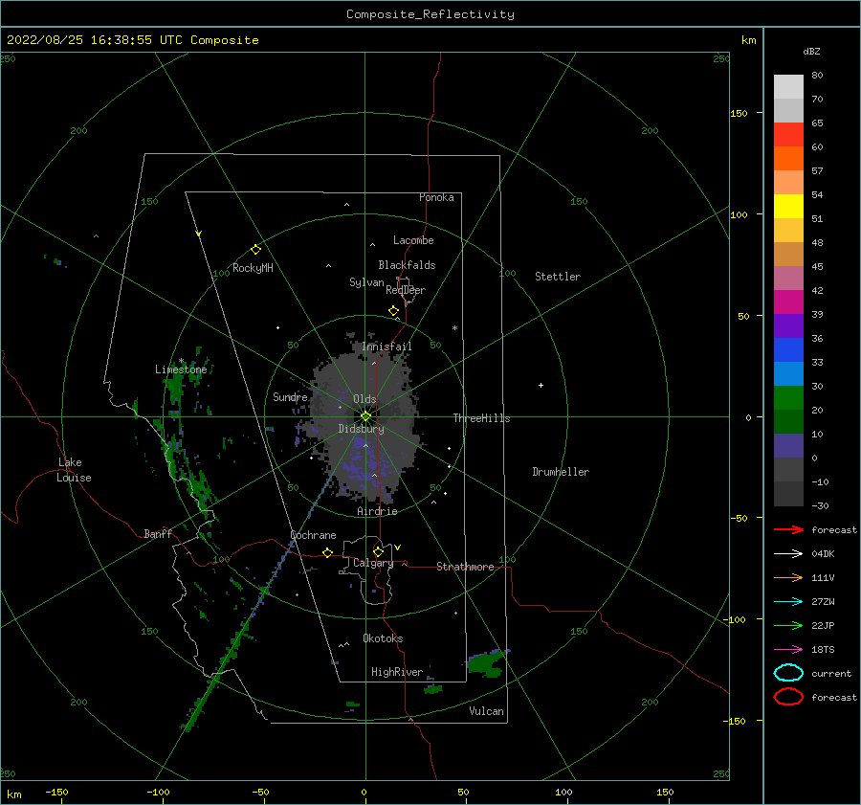Click the red forecast ellipse in legend
861x805 pixels.
(788, 697)
